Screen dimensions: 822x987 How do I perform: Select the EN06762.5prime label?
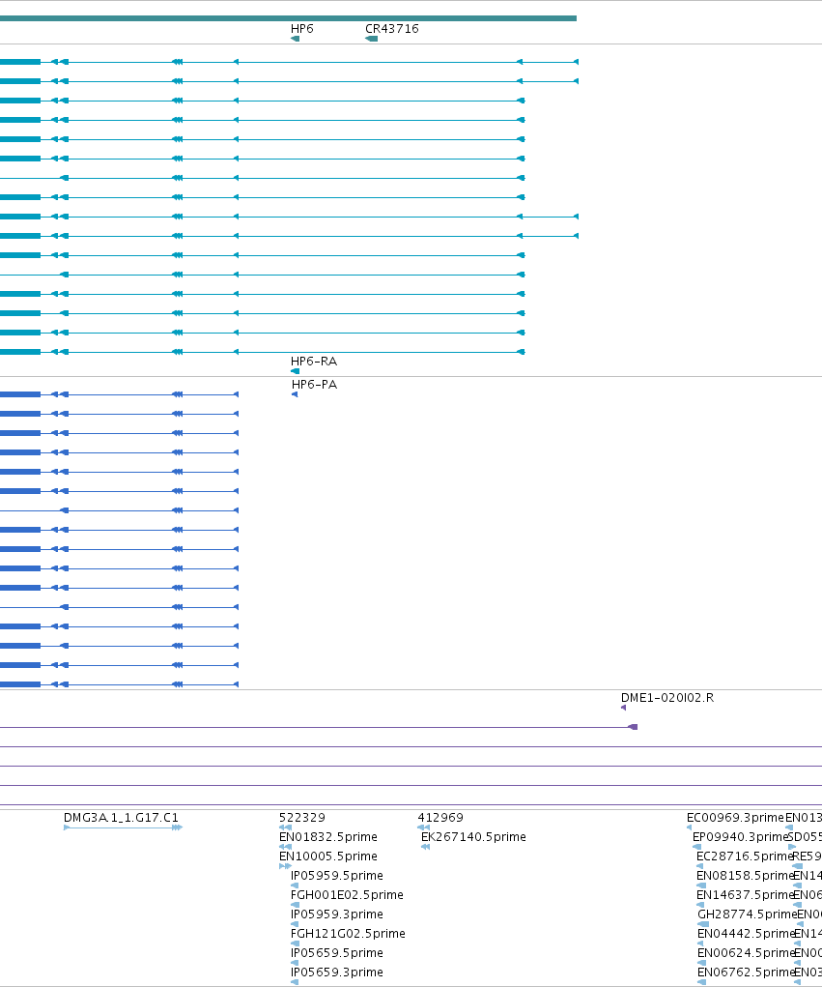point(747,972)
